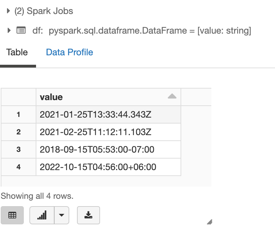Expand the df DataFrame schema arrow
Viewport: 275px width, 231px height.
[x=9, y=30]
